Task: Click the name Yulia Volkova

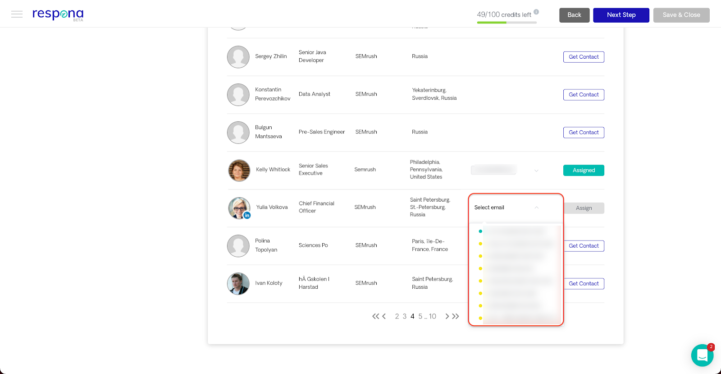Action: [272, 207]
